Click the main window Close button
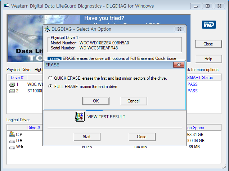 coord(208,44)
